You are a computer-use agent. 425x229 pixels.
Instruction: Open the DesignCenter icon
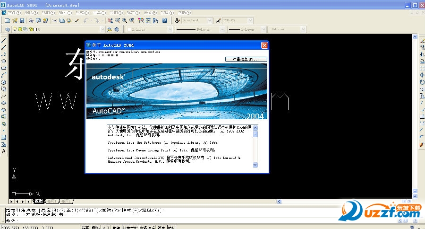(148, 21)
